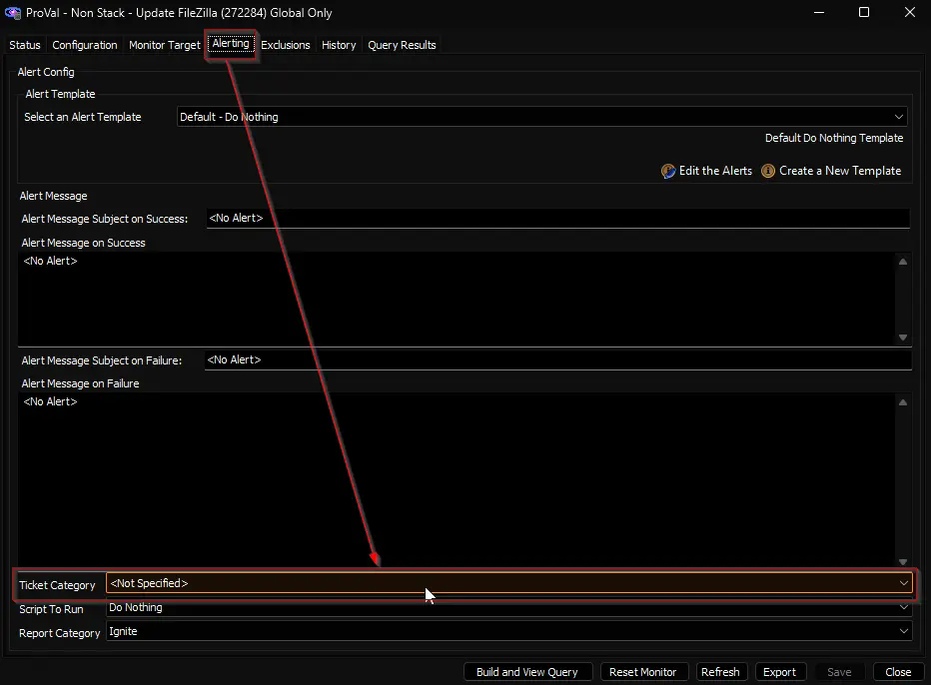The width and height of the screenshot is (931, 685).
Task: Click the Reset Monitor button
Action: [643, 672]
